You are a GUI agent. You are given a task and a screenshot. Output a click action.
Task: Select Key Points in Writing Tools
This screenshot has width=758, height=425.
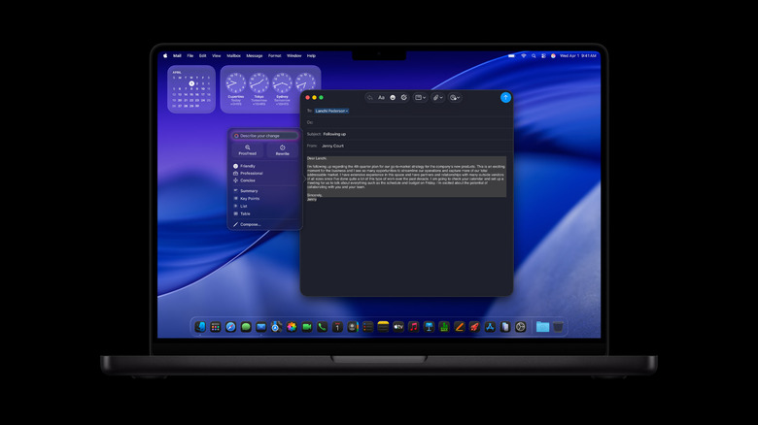pos(264,199)
